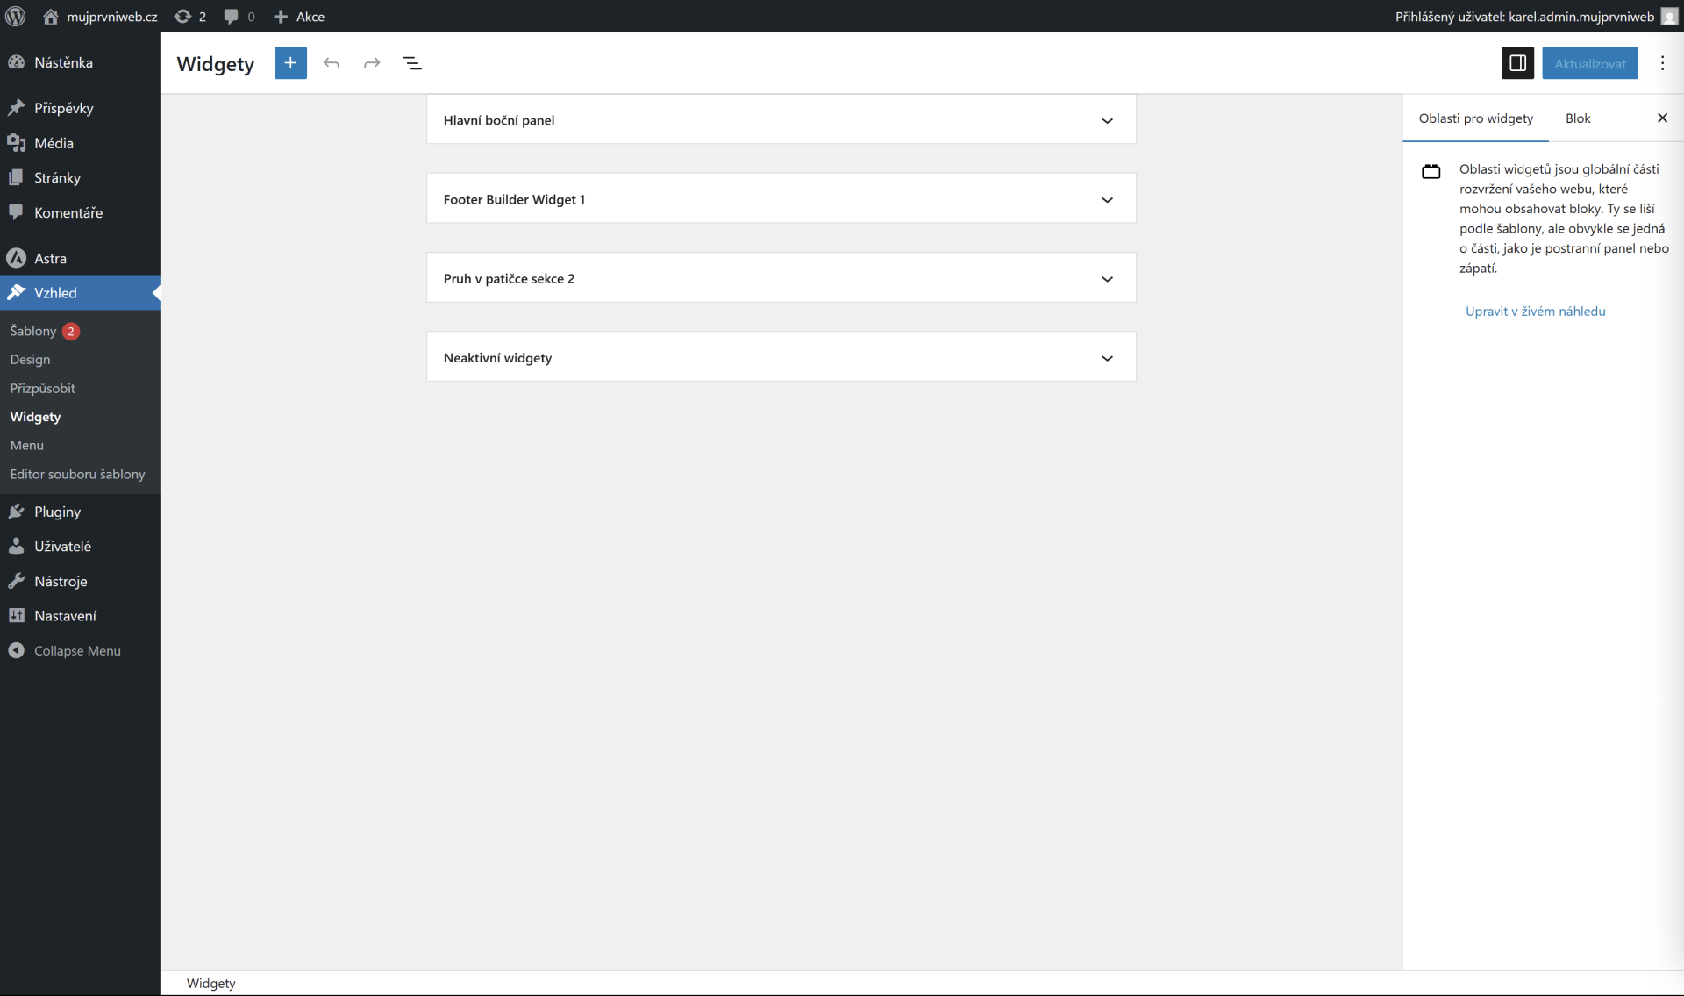
Task: Expand Footer Builder Widget 1 section
Action: (x=1107, y=199)
